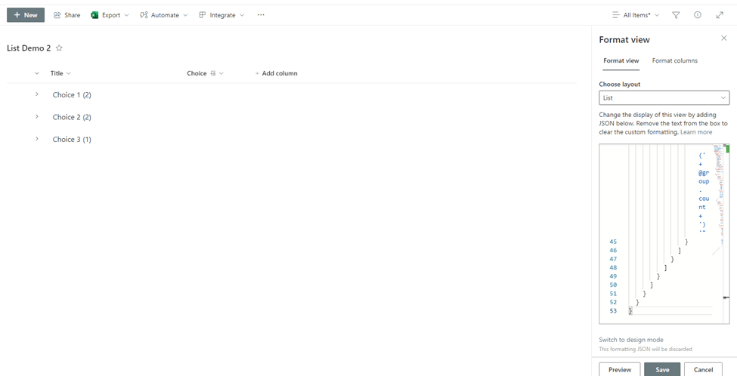737x376 pixels.
Task: Open the Share option
Action: (67, 15)
